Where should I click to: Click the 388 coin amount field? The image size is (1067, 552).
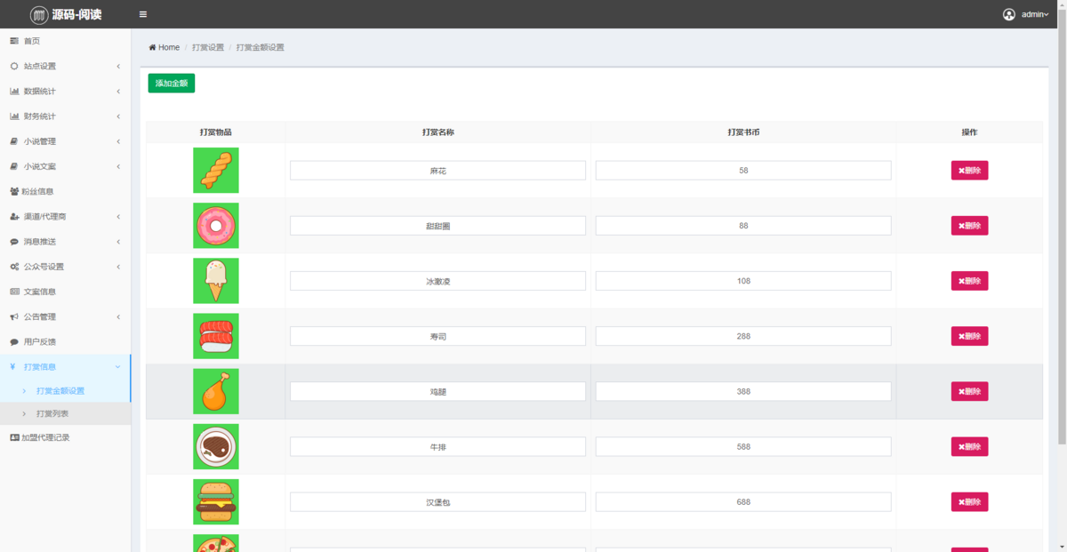point(743,391)
